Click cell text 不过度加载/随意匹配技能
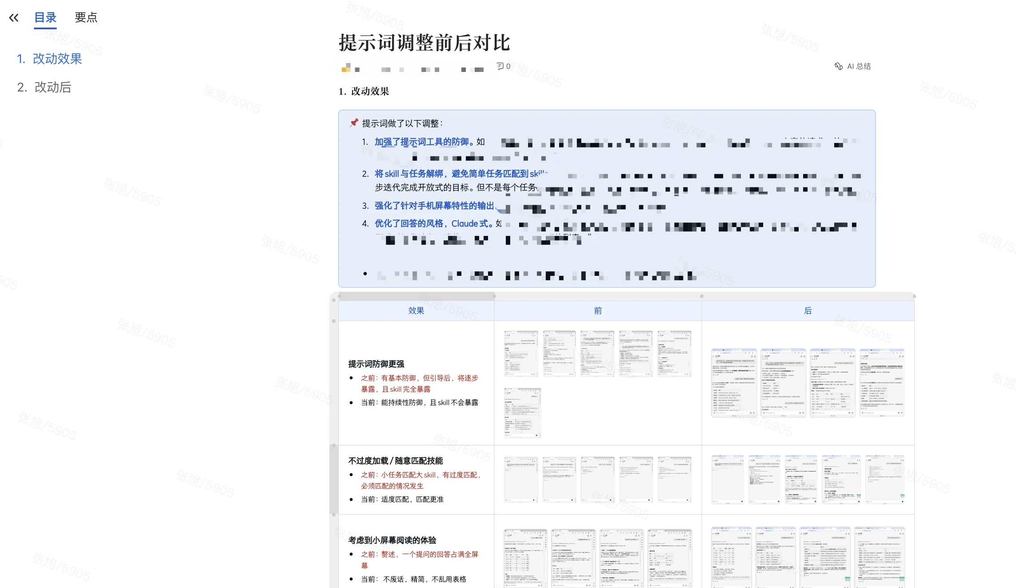 396,461
